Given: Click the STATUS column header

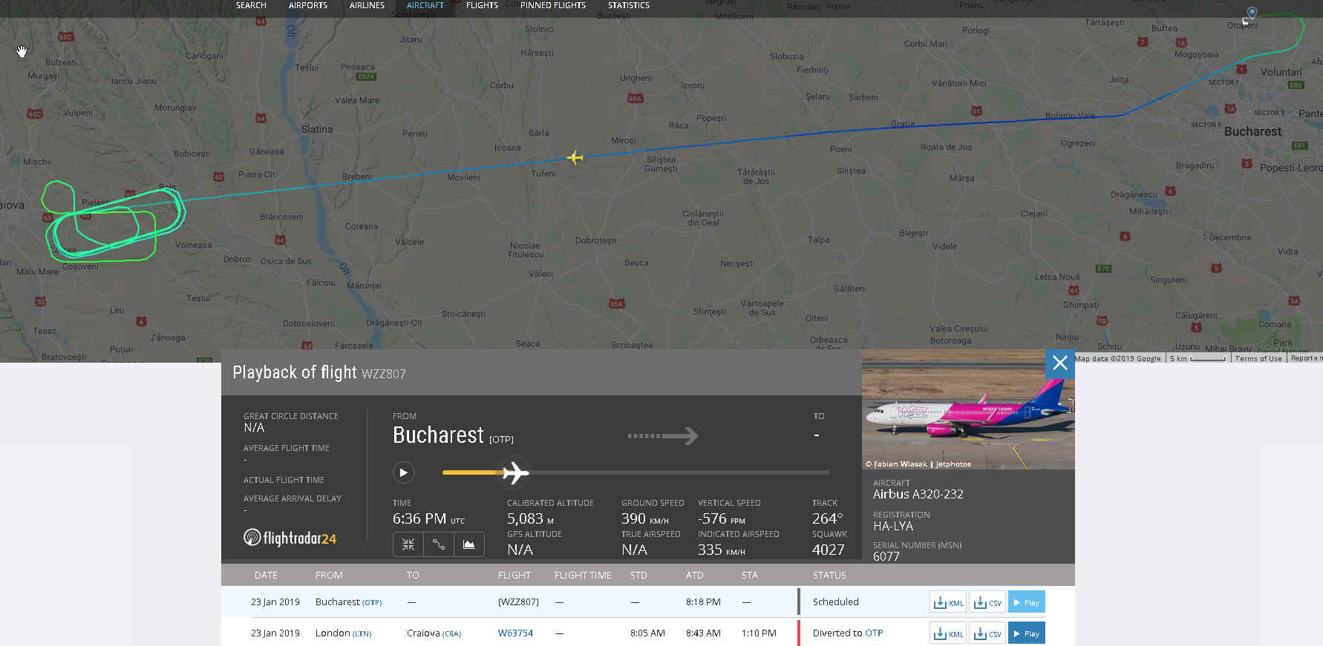Looking at the screenshot, I should [829, 576].
